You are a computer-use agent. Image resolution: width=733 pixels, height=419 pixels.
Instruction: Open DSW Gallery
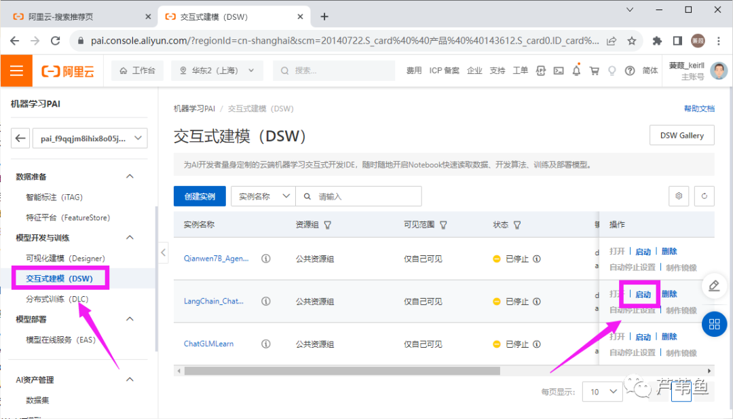(x=681, y=135)
